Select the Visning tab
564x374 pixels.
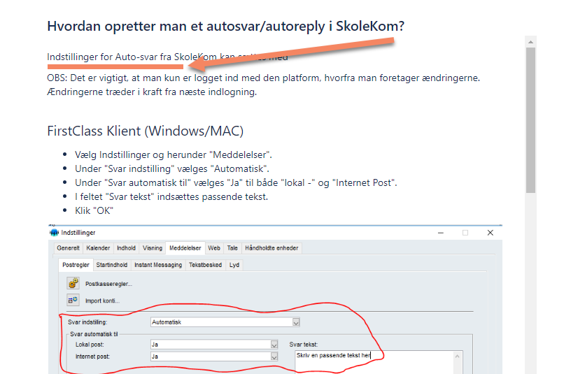pos(153,248)
